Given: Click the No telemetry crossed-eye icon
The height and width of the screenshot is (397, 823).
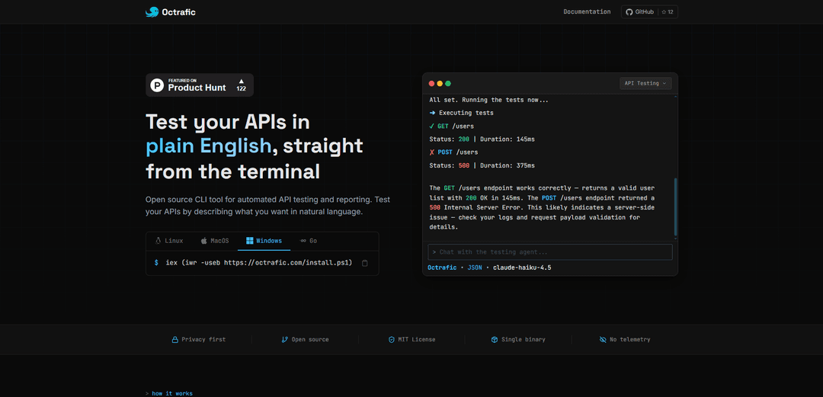Looking at the screenshot, I should 603,340.
